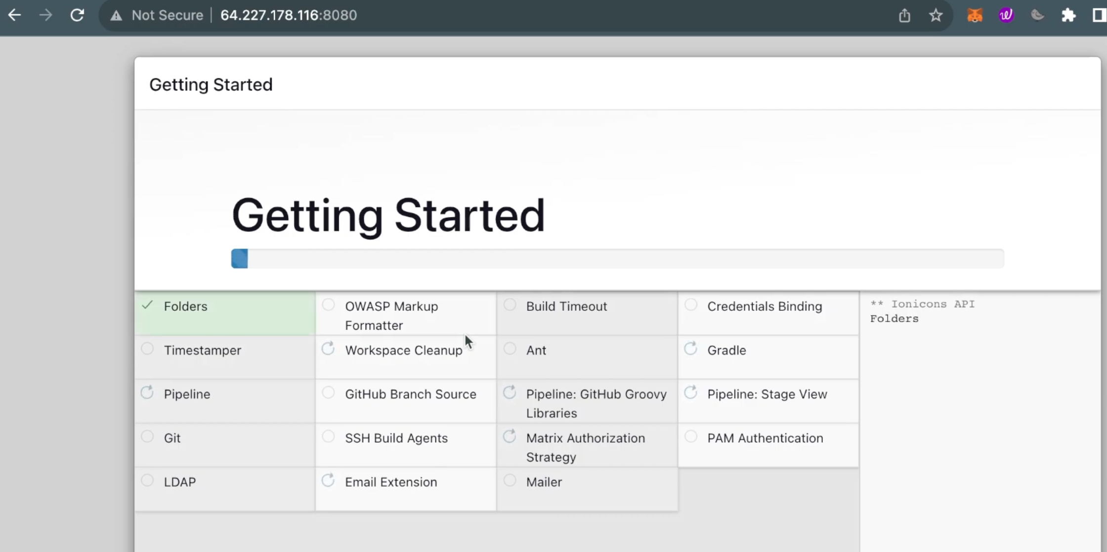Toggle the browser side panel icon
Screen dimensions: 1107x552
1099,15
